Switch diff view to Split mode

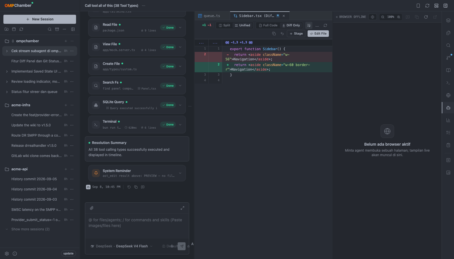click(x=224, y=25)
